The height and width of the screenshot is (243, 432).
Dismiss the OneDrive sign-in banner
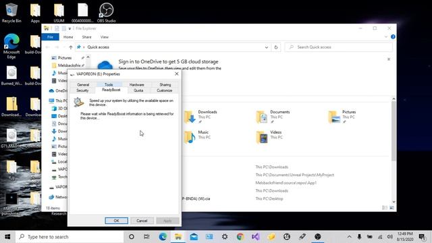tap(389, 59)
